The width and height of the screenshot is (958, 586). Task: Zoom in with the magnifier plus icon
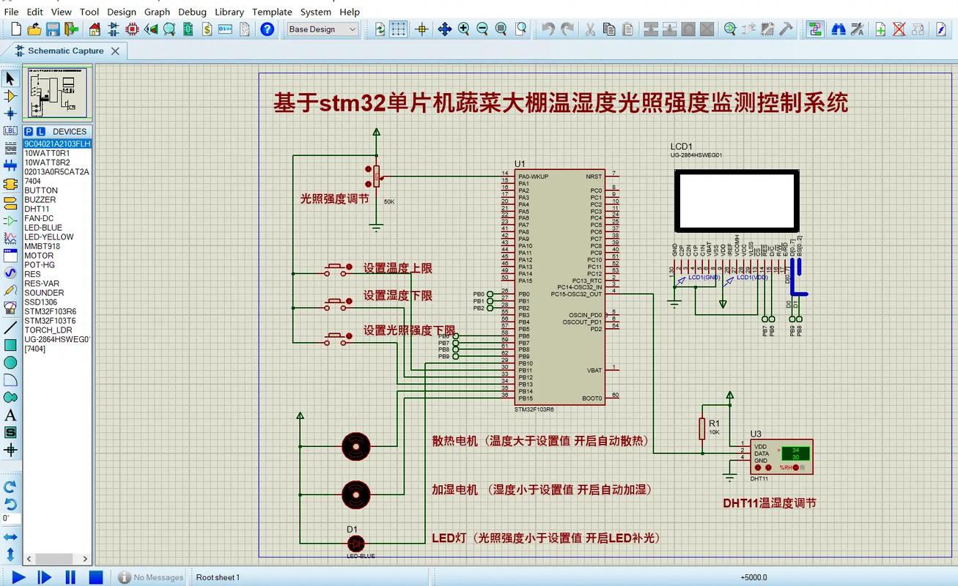click(x=463, y=29)
